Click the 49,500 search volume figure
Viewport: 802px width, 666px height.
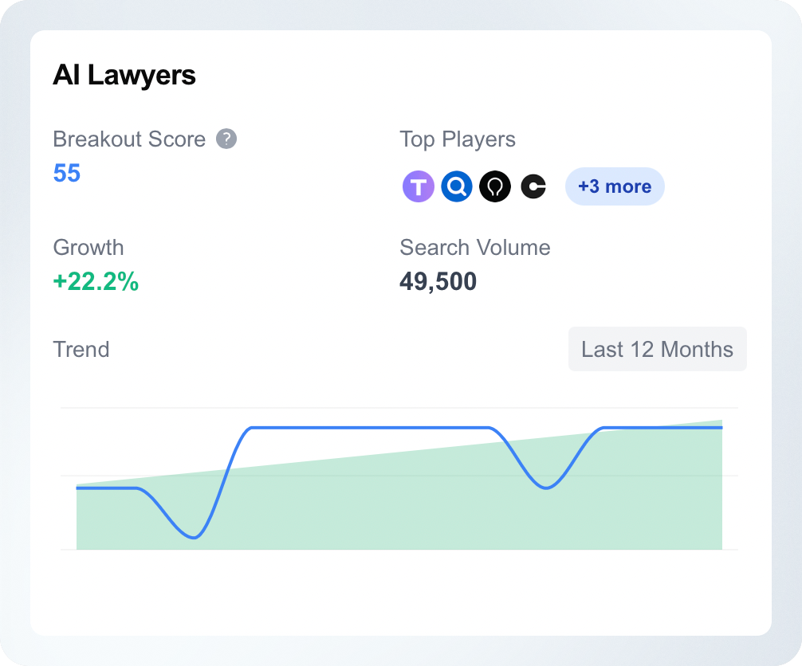[x=438, y=281]
